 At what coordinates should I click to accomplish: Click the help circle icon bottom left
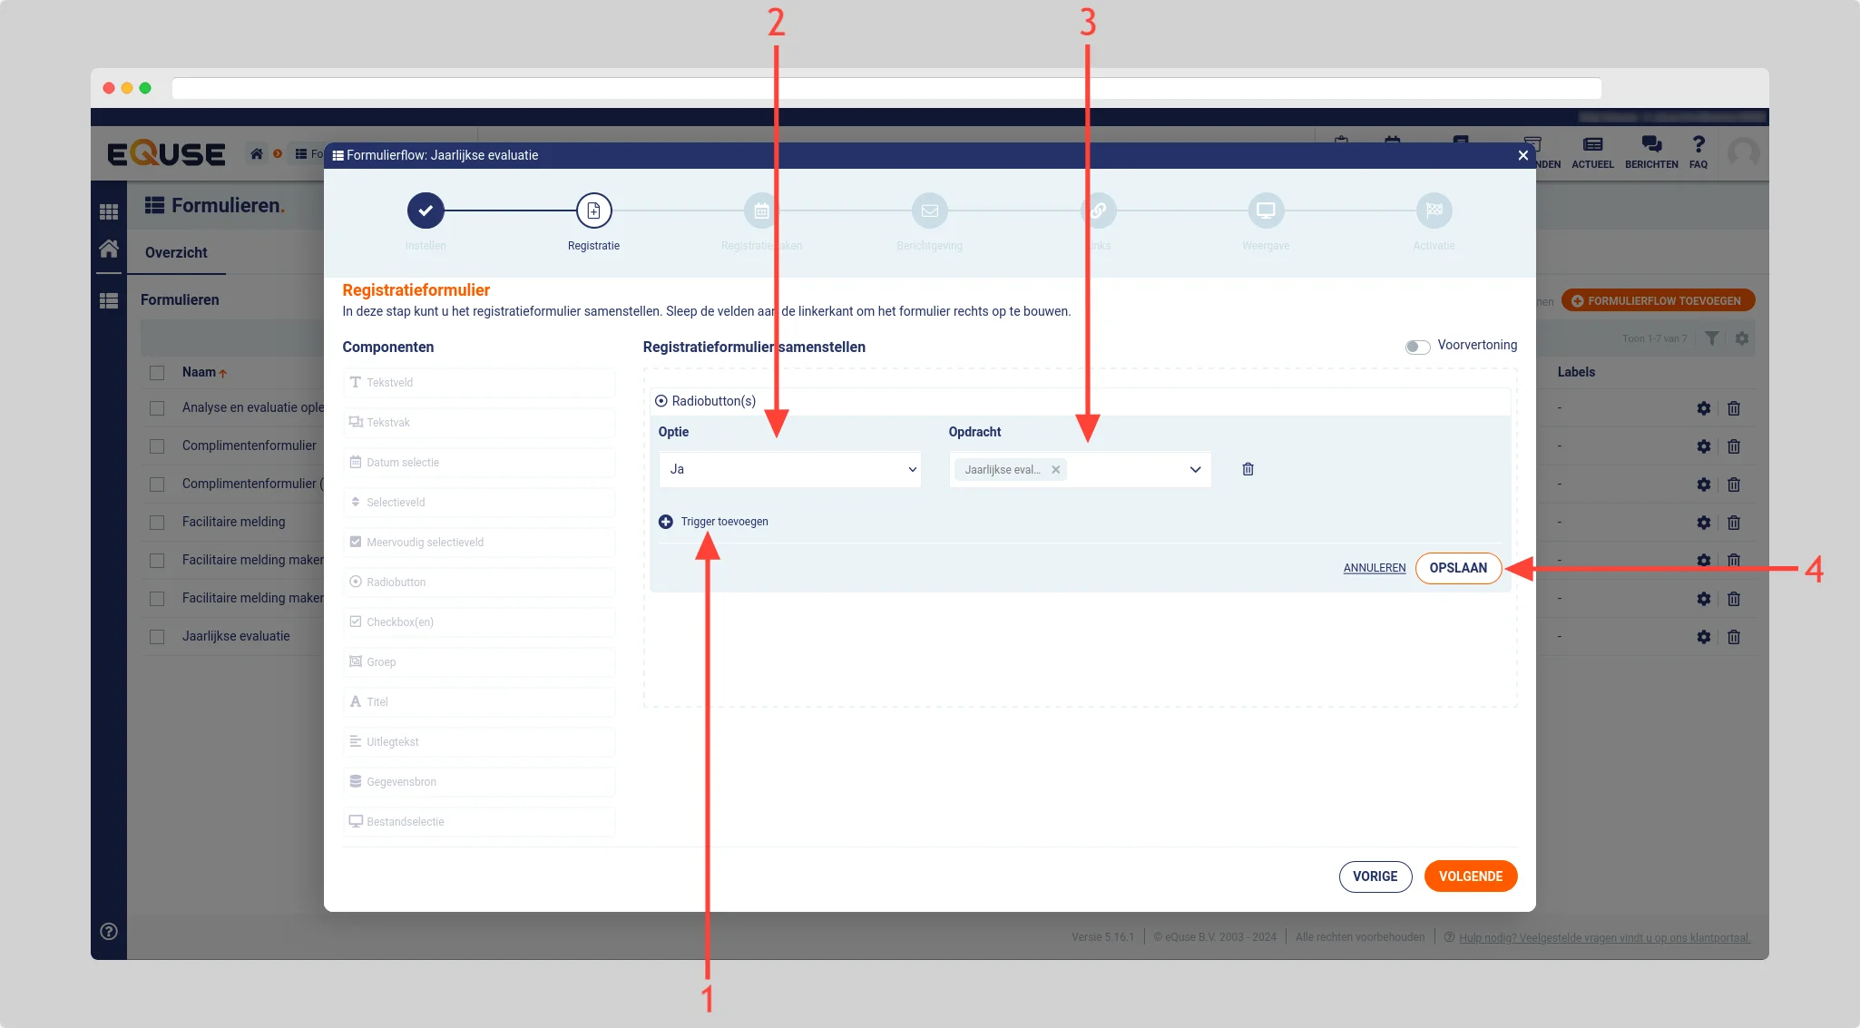(x=109, y=931)
